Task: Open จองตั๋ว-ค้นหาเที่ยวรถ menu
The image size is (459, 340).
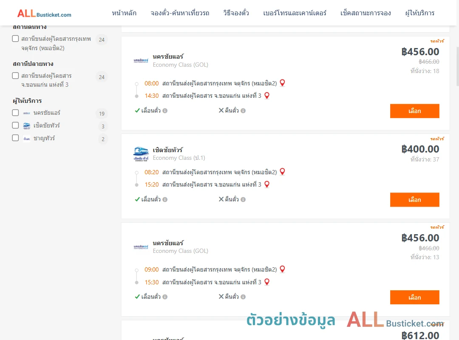Action: click(x=180, y=13)
